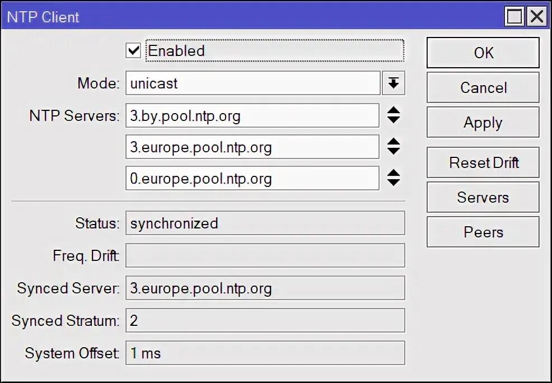
Task: Close the NTP Client window
Action: tap(537, 16)
